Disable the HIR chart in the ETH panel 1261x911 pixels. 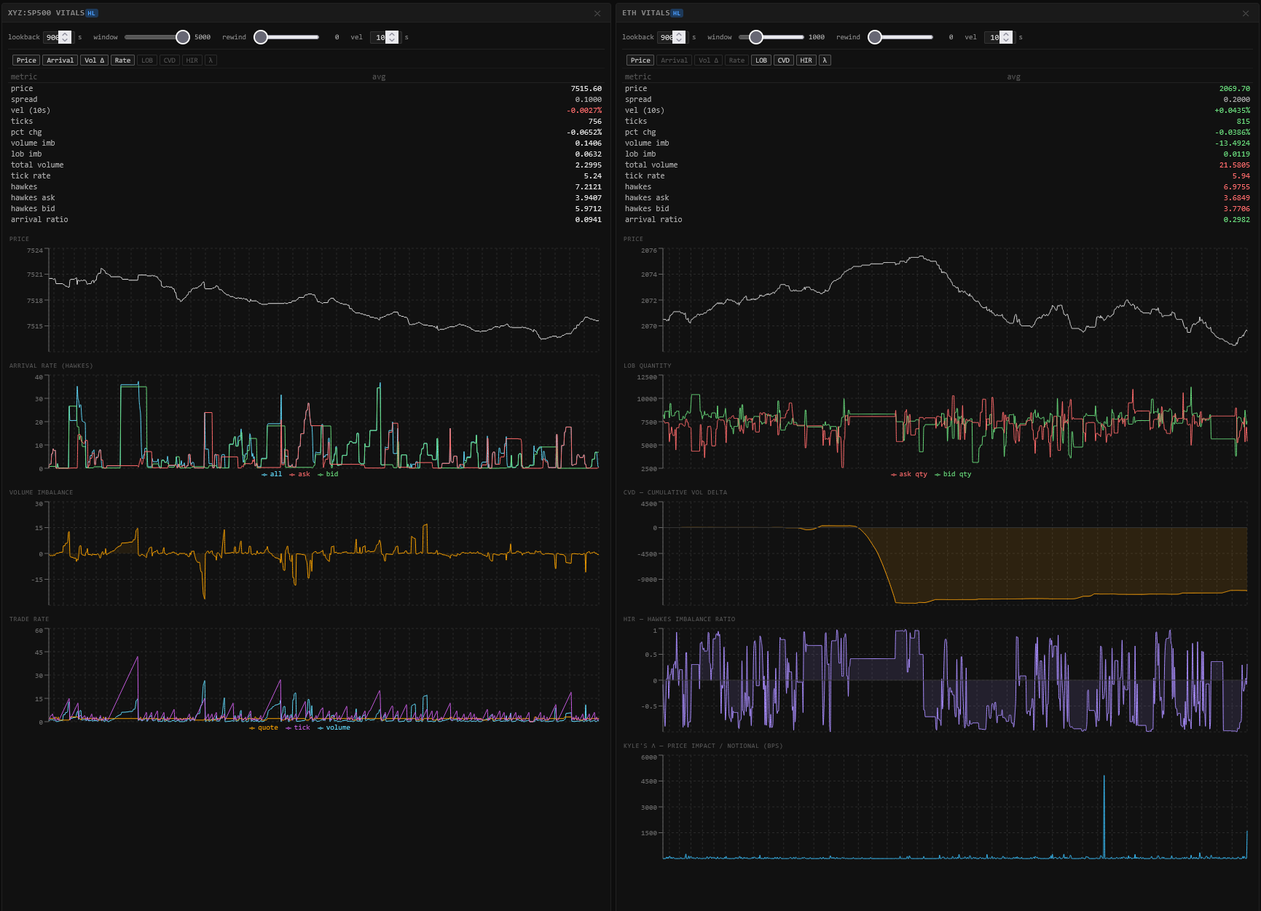click(x=806, y=60)
